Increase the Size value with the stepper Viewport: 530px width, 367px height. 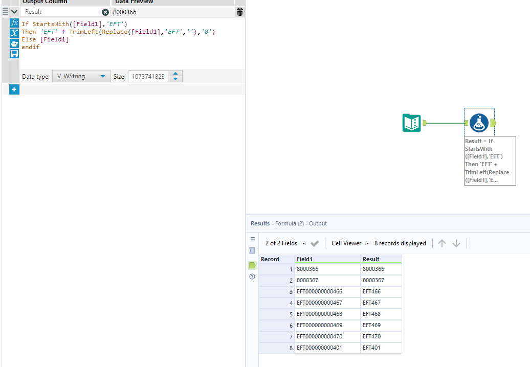[176, 73]
